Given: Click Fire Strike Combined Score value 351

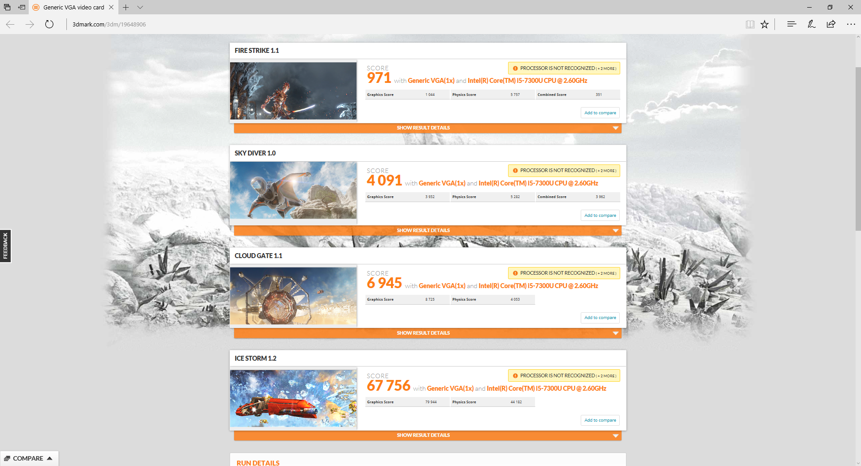Looking at the screenshot, I should coord(599,95).
